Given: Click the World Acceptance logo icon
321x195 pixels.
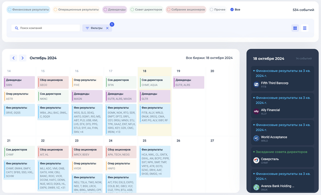Looking at the screenshot, I should [256, 138].
